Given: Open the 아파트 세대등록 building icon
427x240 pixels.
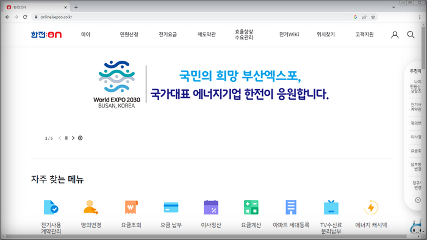Looking at the screenshot, I should coord(291,207).
